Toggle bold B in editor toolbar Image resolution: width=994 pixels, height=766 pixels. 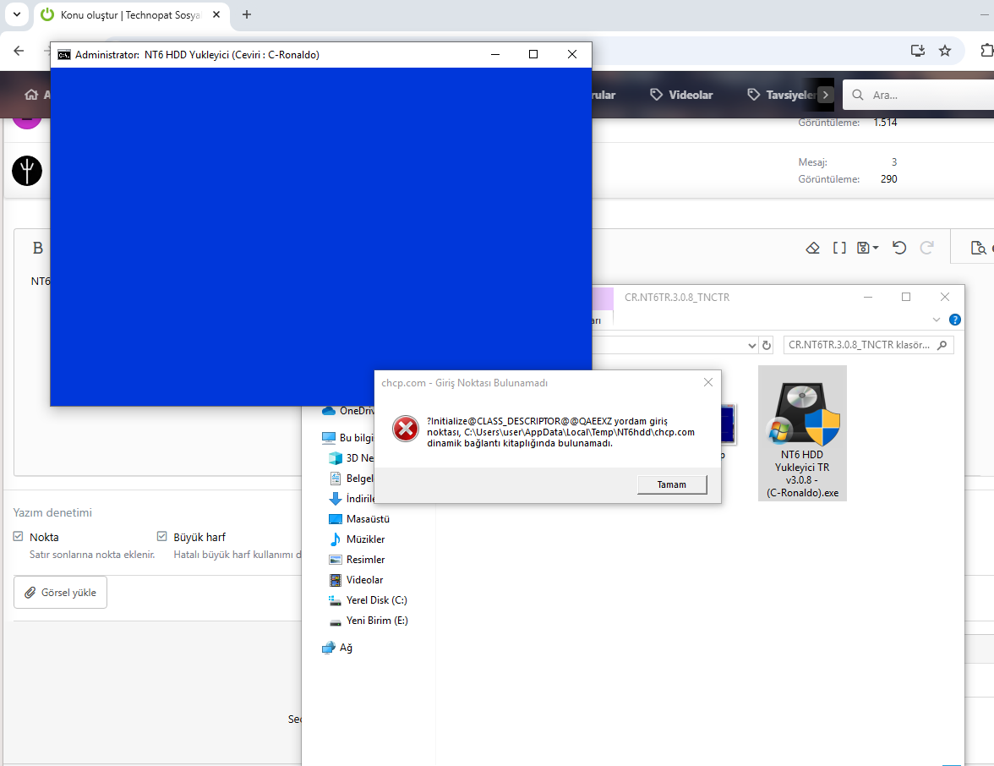pyautogui.click(x=38, y=248)
